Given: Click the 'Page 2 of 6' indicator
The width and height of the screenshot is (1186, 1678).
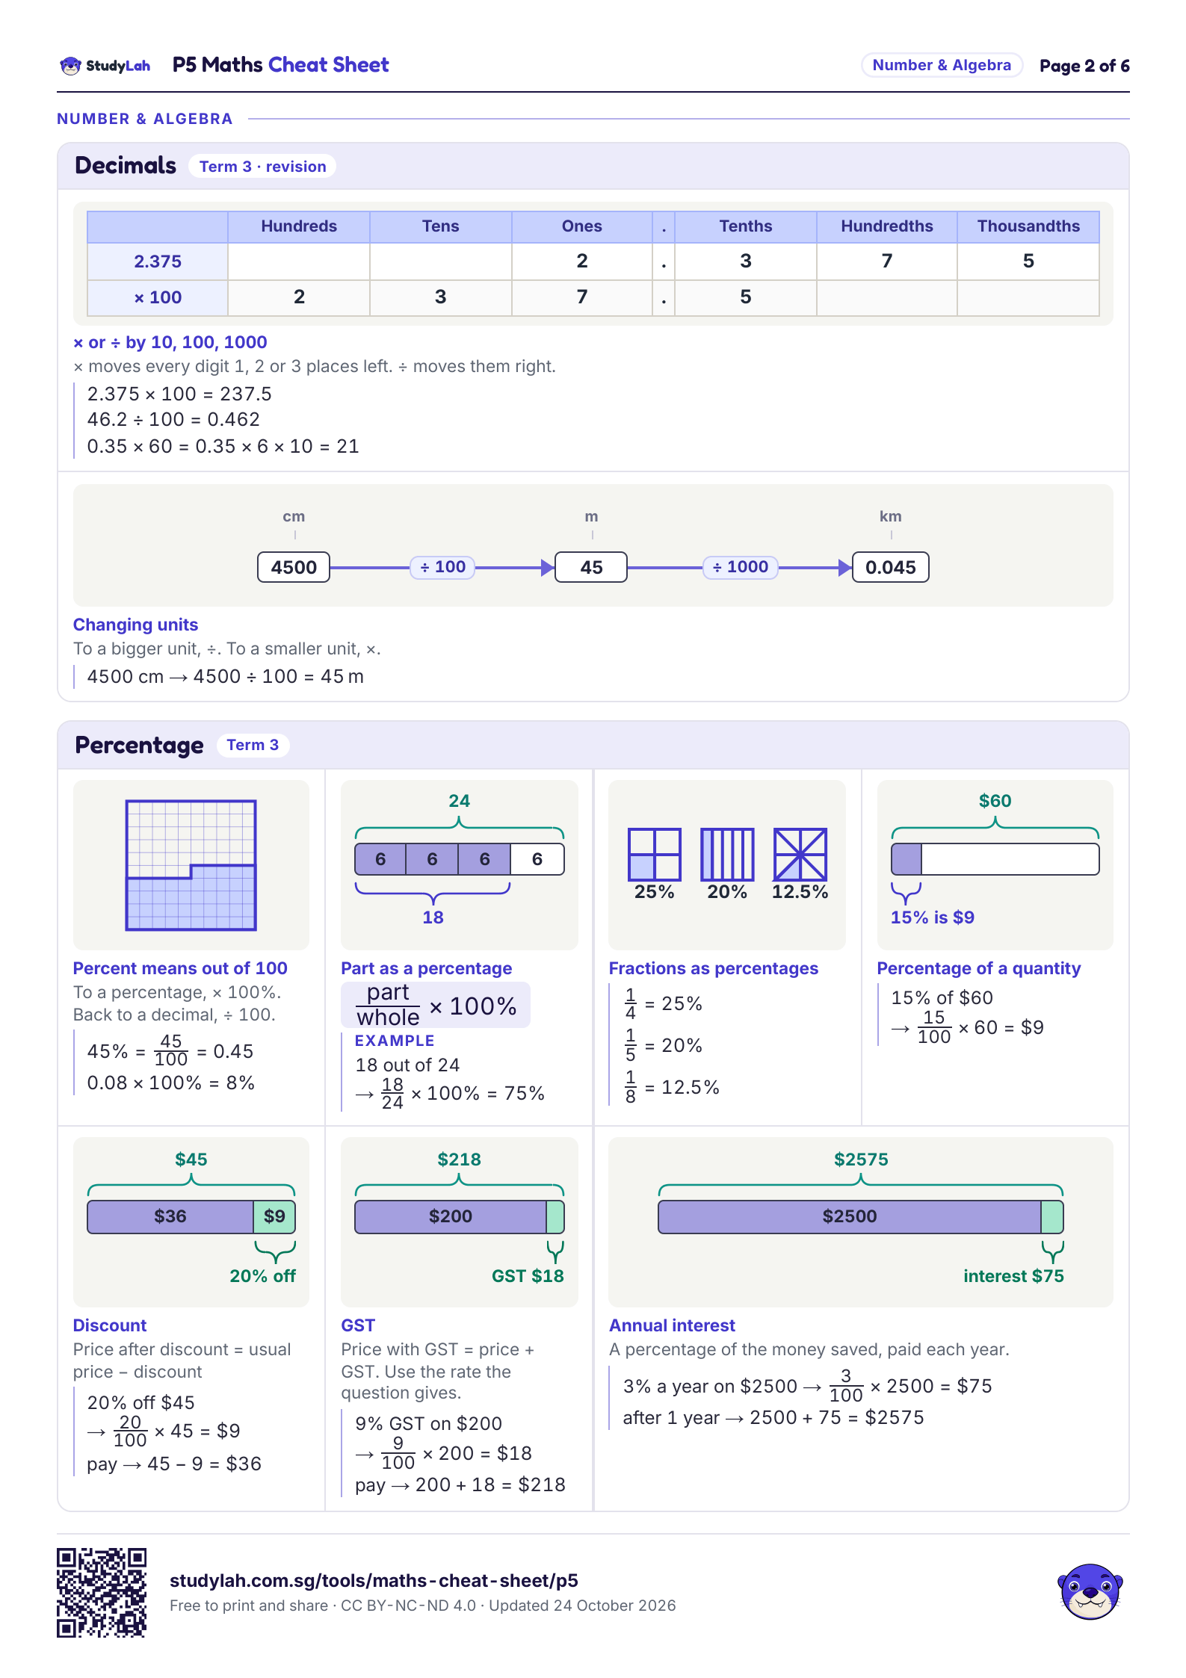Looking at the screenshot, I should pyautogui.click(x=1084, y=66).
